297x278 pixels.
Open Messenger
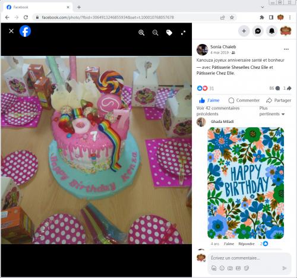coord(258,31)
